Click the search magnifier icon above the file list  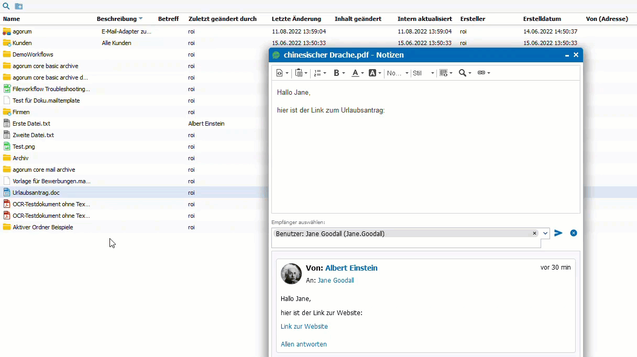pyautogui.click(x=6, y=6)
